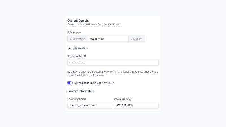Click the Subdomain field label
This screenshot has height=127, width=226.
74,32
